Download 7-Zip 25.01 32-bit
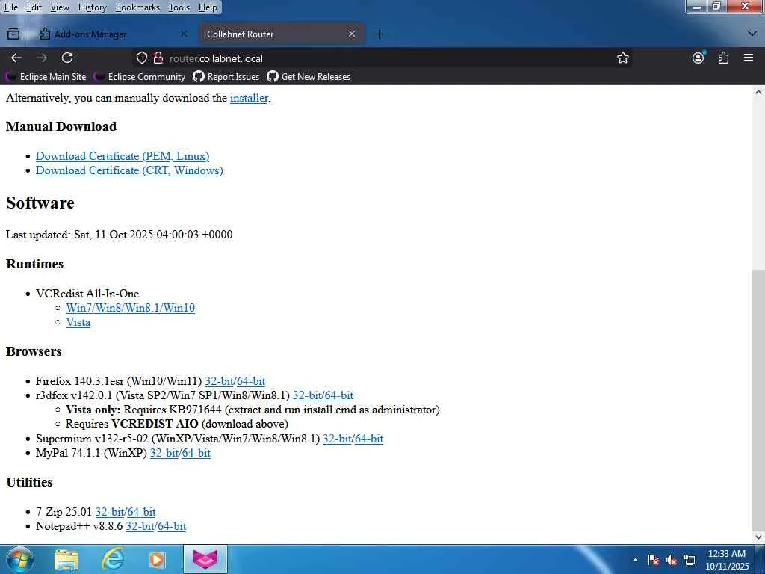The width and height of the screenshot is (765, 574). [x=110, y=512]
